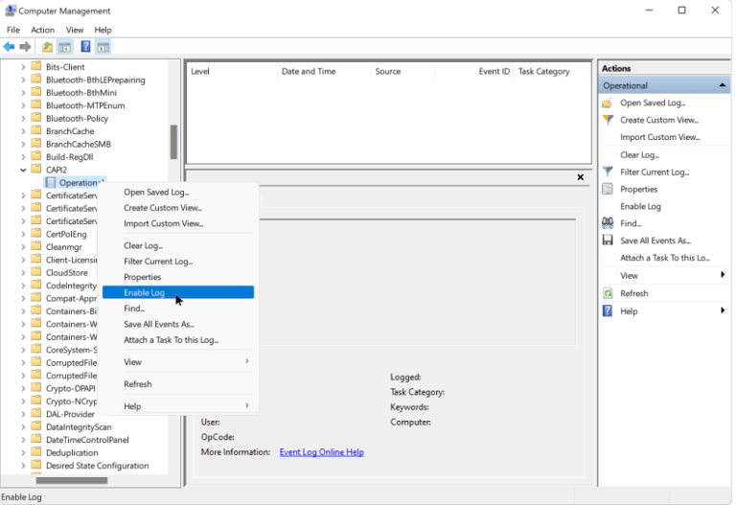Open the Help menu in menu bar
736x505 pixels.
(x=103, y=30)
